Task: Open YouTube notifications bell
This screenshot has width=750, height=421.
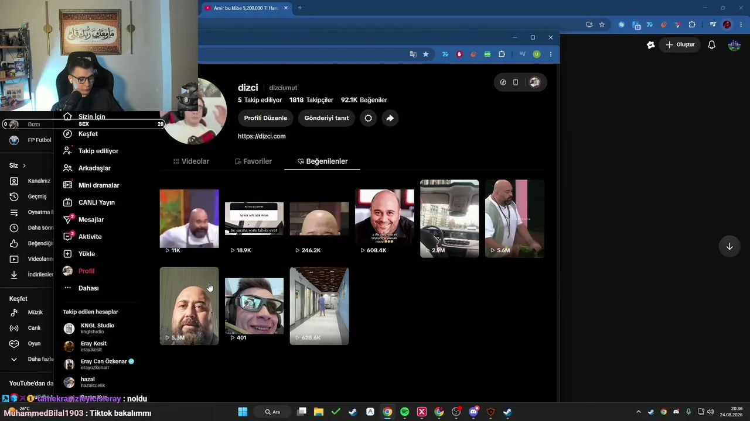Action: point(712,45)
